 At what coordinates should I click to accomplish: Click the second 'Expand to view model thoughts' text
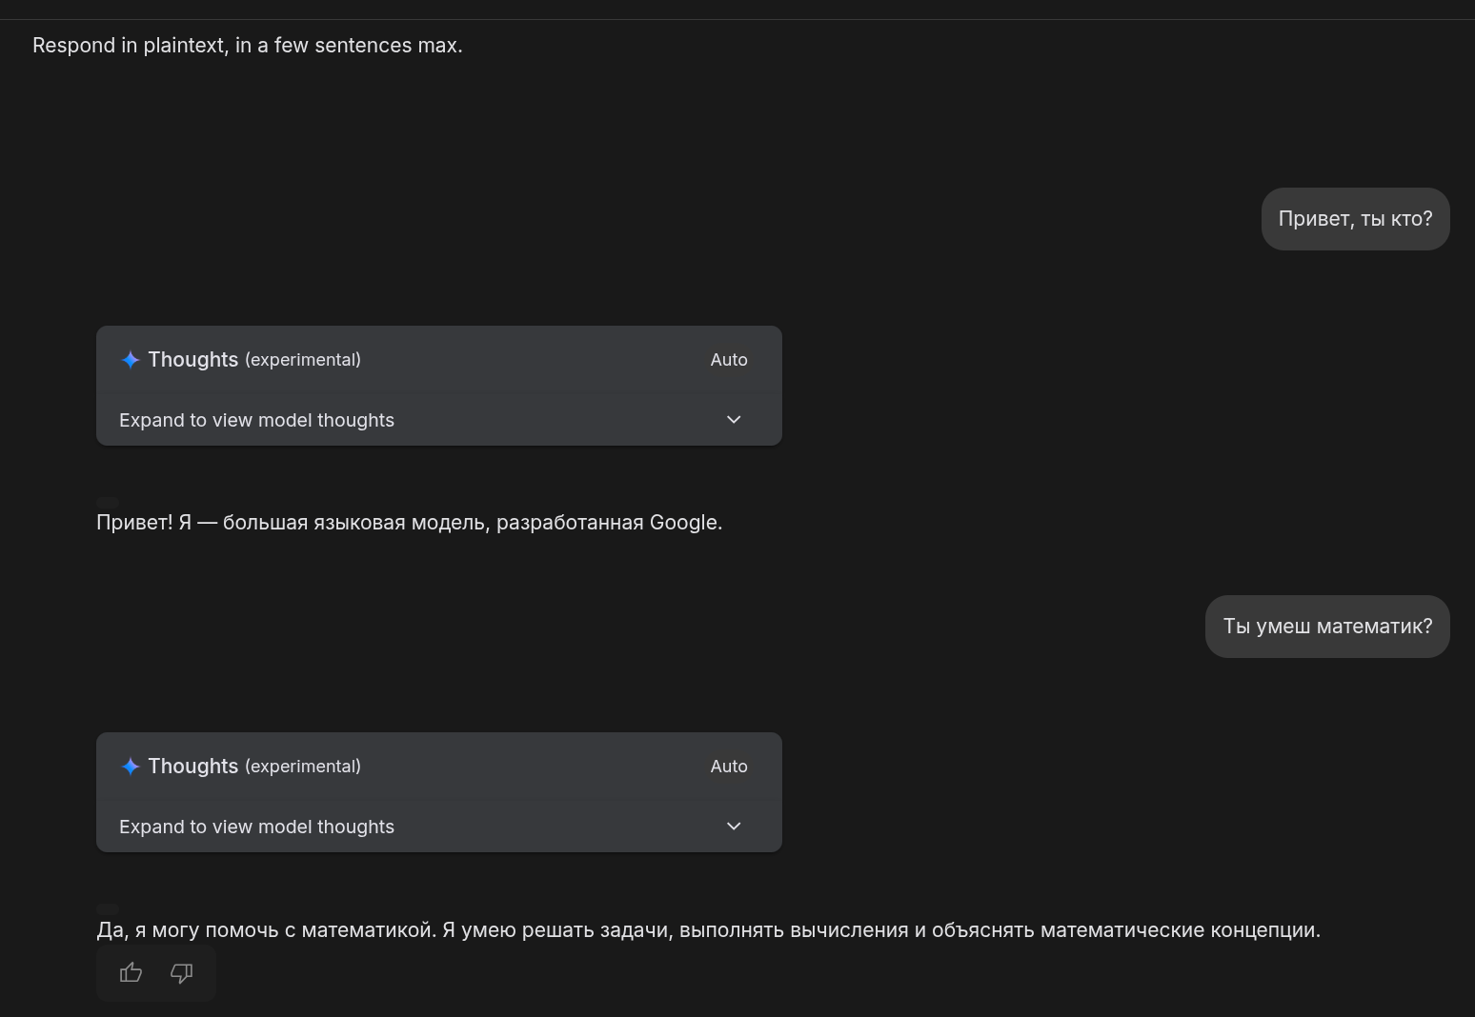[256, 827]
